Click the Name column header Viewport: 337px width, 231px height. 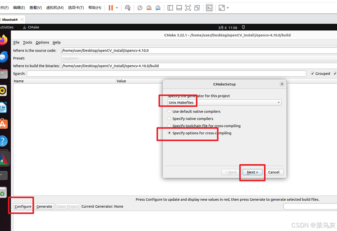64,81
